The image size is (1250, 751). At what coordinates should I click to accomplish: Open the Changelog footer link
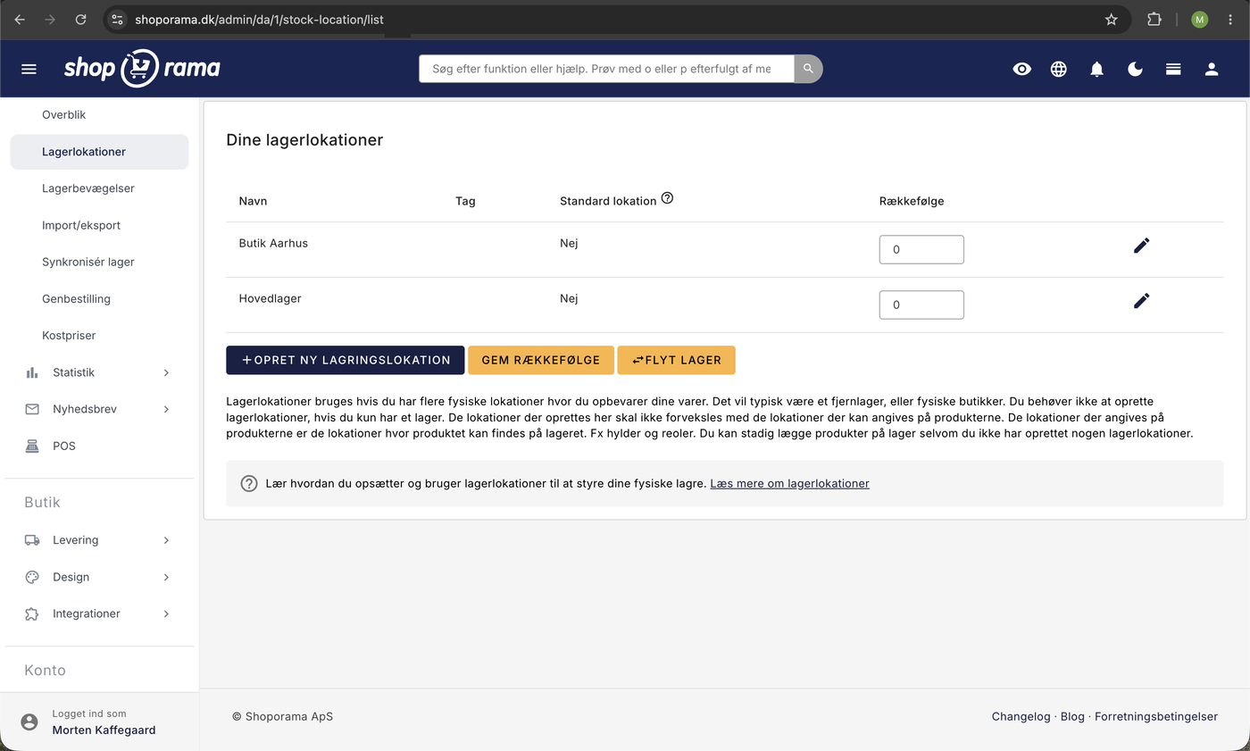click(x=1021, y=716)
